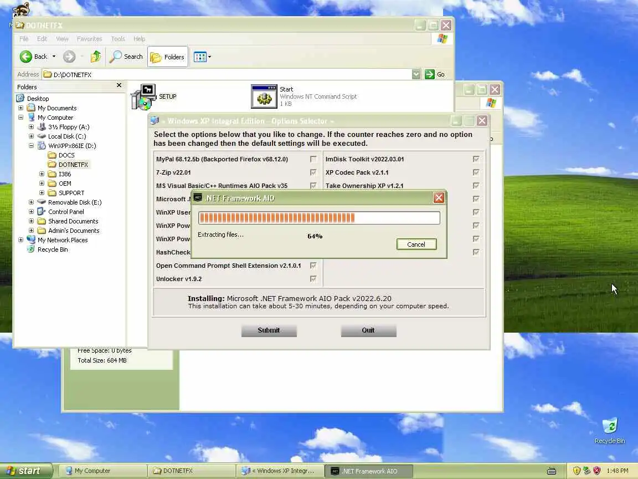
Task: Open the View menu
Action: [x=62, y=39]
